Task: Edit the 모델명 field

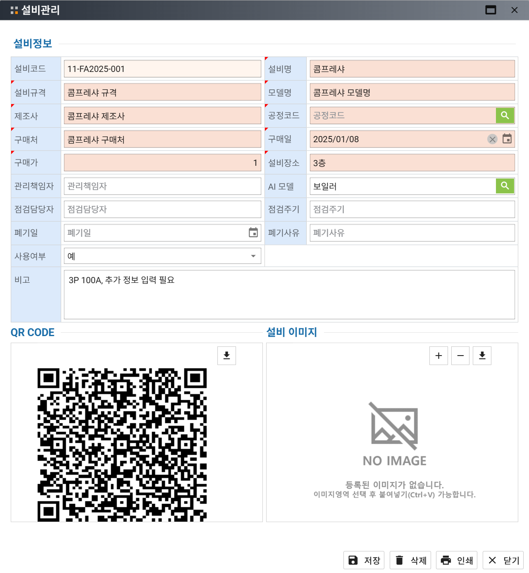Action: click(x=412, y=92)
